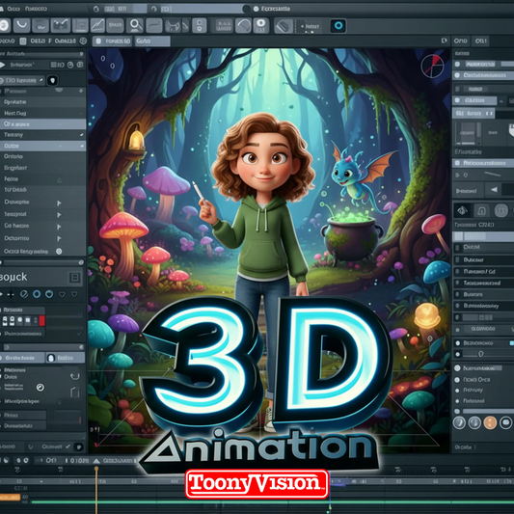
Task: Click the diamond icon in right panel
Action: [x=462, y=210]
